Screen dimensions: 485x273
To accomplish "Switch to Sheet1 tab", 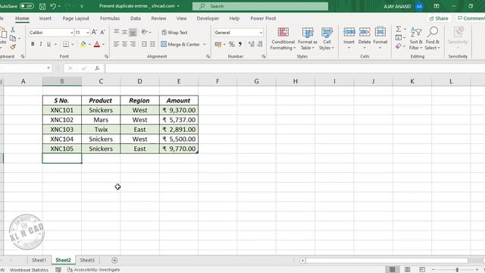I will (39, 260).
